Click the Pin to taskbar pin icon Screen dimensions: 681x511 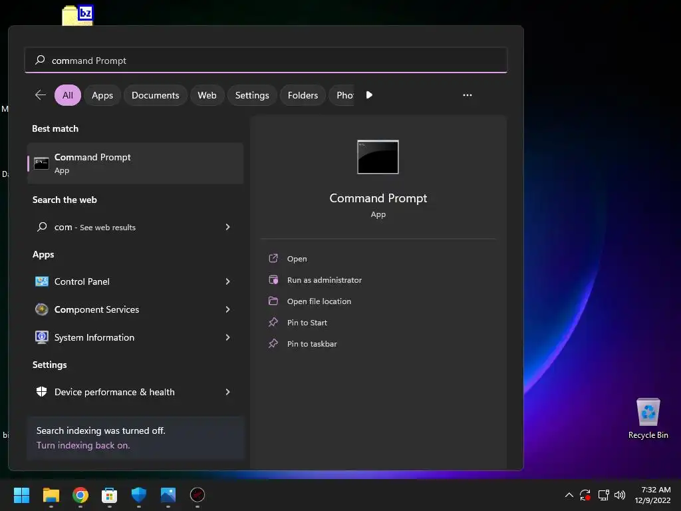click(x=273, y=344)
